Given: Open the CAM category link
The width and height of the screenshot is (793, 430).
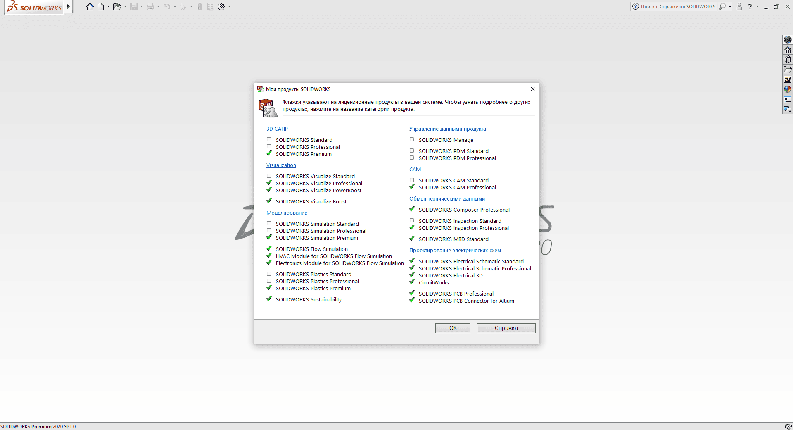Looking at the screenshot, I should [415, 170].
